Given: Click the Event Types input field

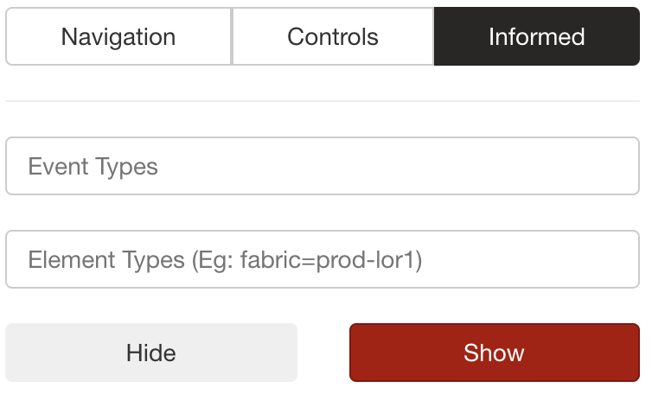Looking at the screenshot, I should pos(323,166).
